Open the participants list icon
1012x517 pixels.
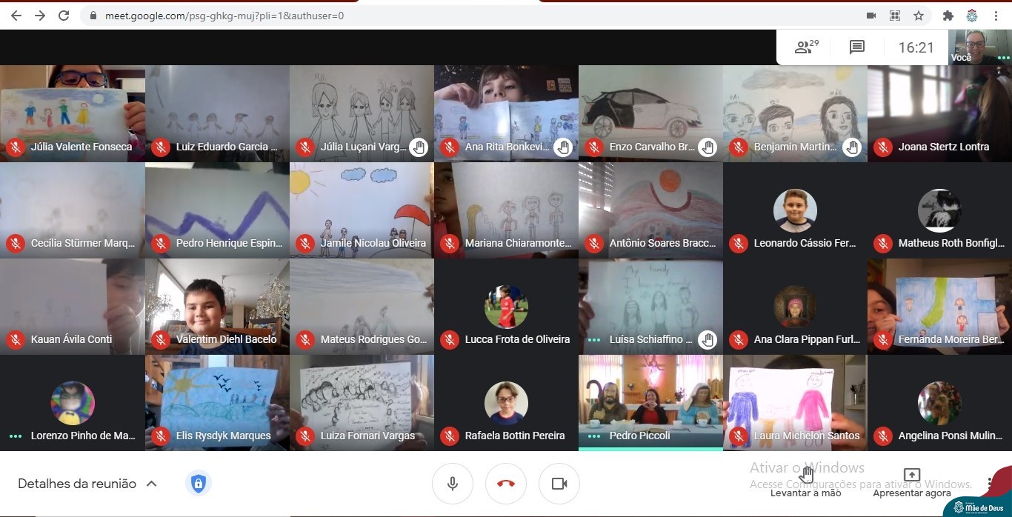coord(805,47)
